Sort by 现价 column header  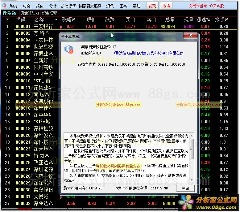91,19
